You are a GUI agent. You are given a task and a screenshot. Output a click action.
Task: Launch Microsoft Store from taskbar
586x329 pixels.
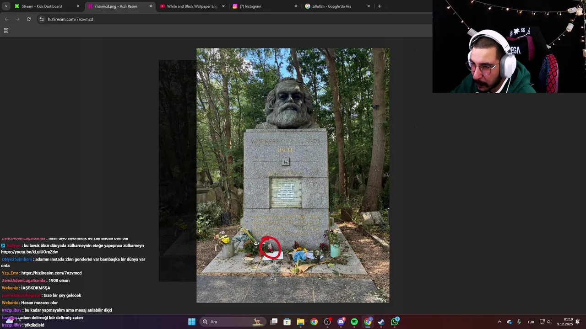287,322
